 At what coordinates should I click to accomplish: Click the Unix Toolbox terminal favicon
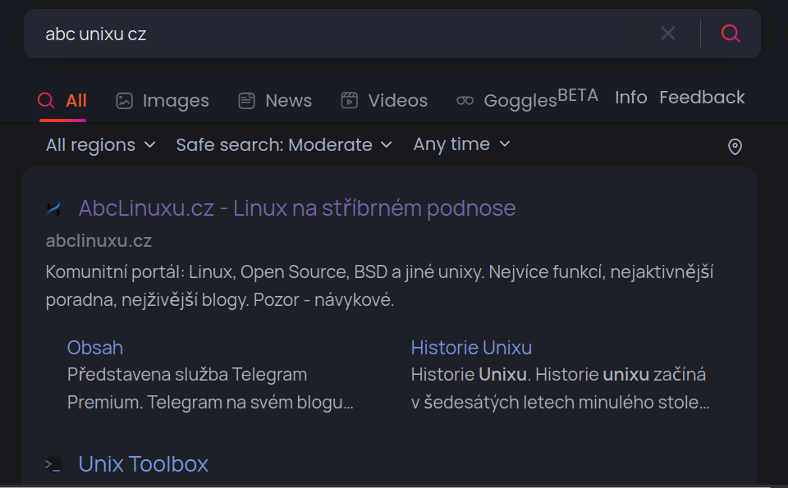click(x=53, y=464)
